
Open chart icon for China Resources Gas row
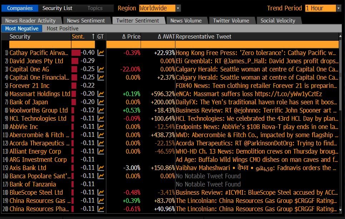(101, 200)
